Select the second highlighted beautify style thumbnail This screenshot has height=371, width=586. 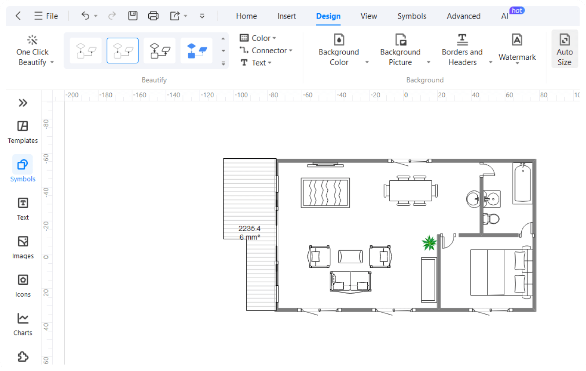pyautogui.click(x=123, y=51)
